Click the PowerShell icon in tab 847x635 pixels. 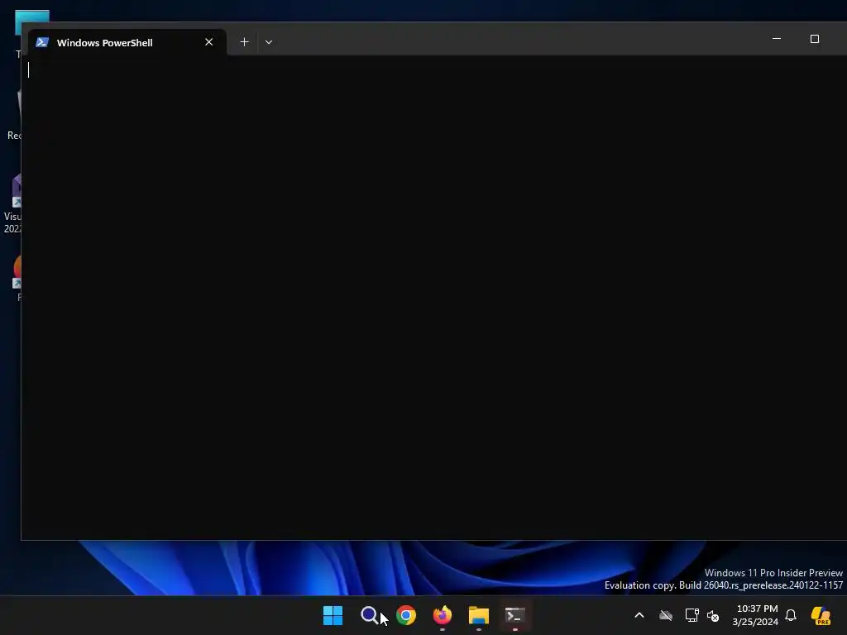(42, 42)
